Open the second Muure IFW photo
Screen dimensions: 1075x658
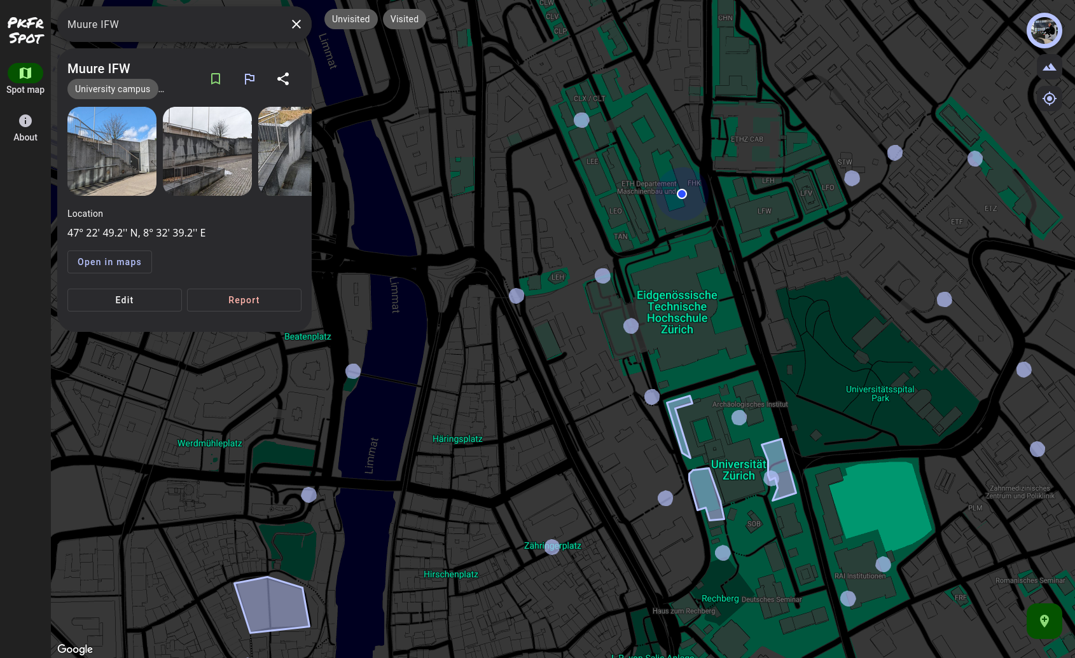point(207,151)
